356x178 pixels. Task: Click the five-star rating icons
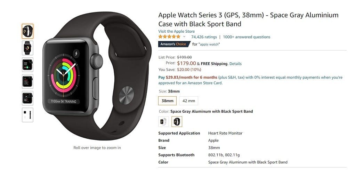tap(169, 37)
